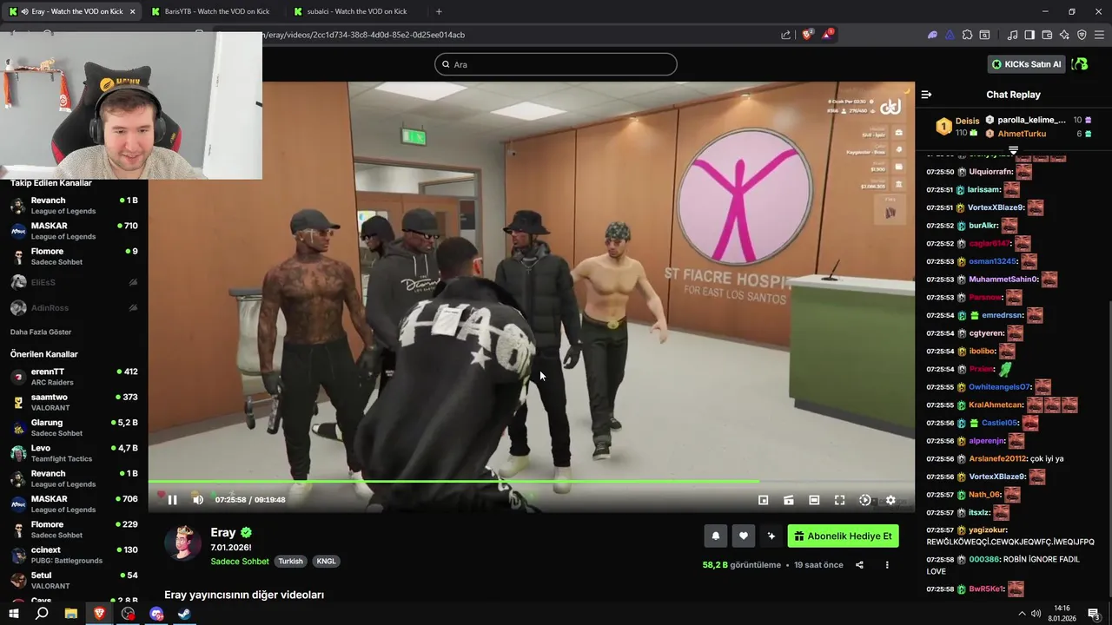This screenshot has width=1112, height=625.
Task: Open Glarung channel in recommended list
Action: coord(74,428)
